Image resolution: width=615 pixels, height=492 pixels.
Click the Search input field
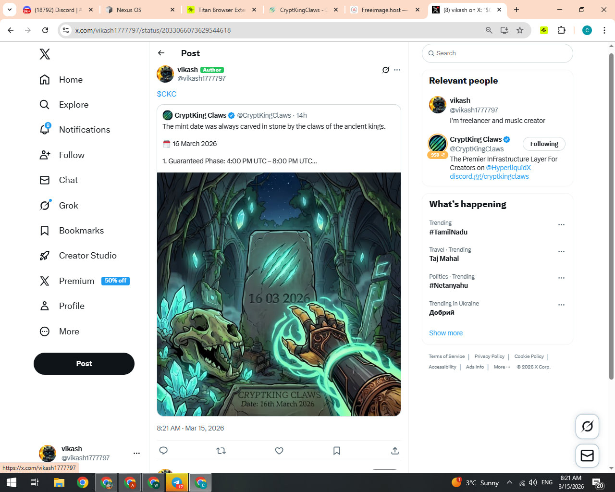pos(497,53)
